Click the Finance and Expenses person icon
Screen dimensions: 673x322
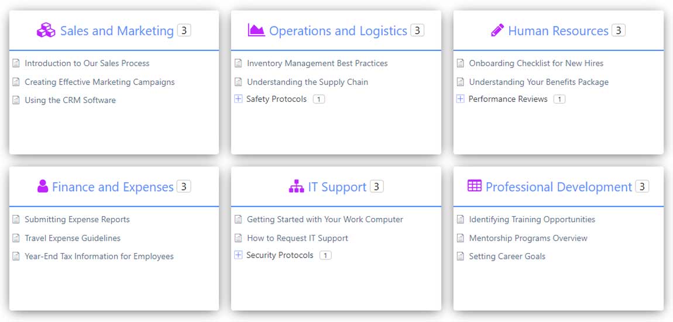43,186
